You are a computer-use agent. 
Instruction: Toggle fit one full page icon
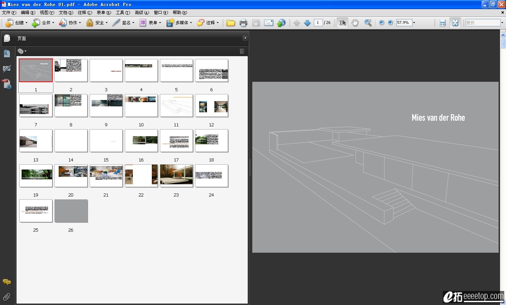(455, 23)
